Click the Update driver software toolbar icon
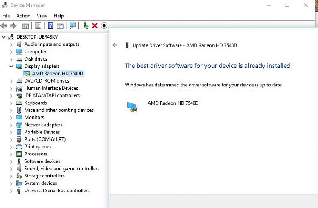 (x=86, y=26)
